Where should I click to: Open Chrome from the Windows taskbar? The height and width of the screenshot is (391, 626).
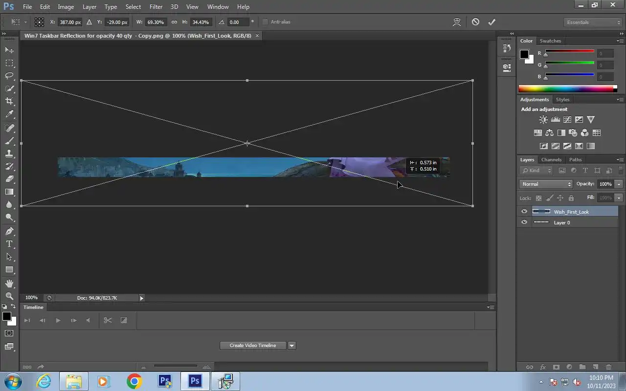coord(134,381)
